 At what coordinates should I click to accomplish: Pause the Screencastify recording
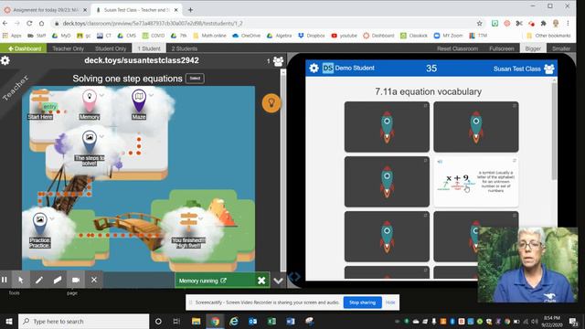coord(5,280)
